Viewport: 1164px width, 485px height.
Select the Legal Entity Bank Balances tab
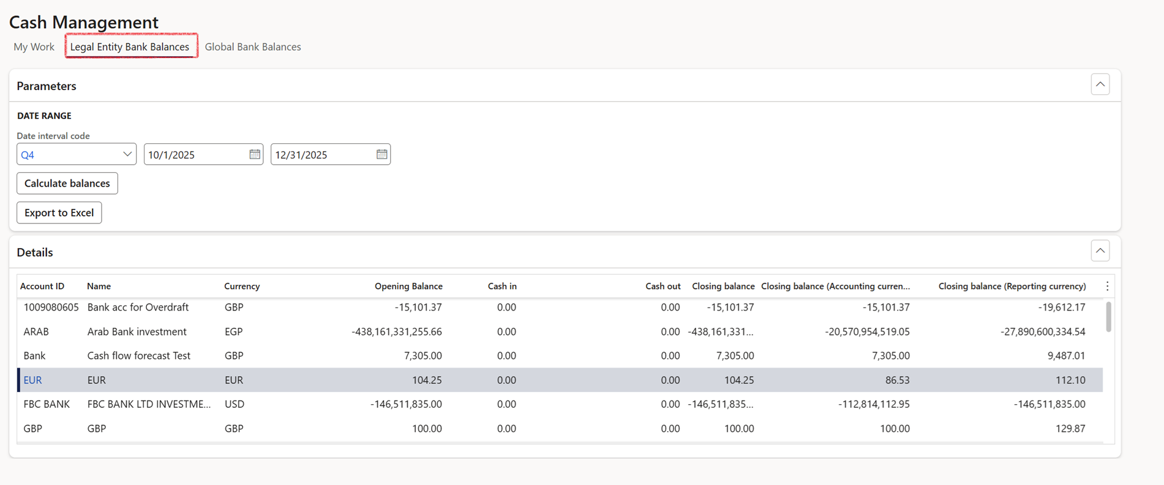pyautogui.click(x=130, y=47)
